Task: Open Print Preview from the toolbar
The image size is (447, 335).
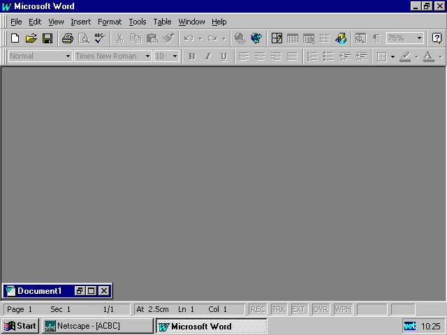Action: click(83, 38)
